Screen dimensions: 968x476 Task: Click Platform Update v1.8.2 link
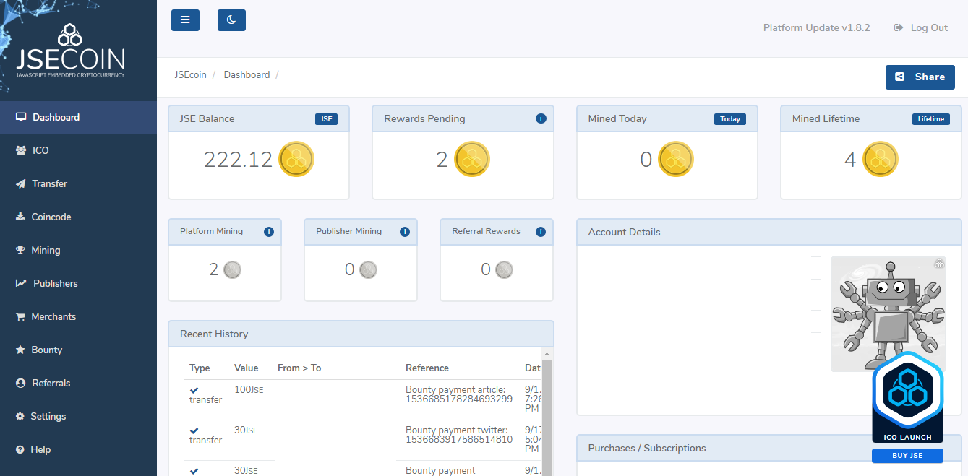[x=816, y=27]
